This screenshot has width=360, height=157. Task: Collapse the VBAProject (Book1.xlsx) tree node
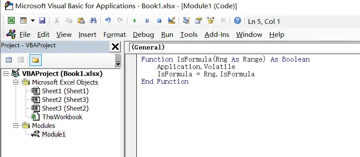coord(6,74)
